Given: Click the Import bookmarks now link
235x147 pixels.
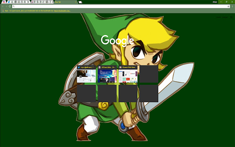Looking at the screenshot, I should pos(62,11).
